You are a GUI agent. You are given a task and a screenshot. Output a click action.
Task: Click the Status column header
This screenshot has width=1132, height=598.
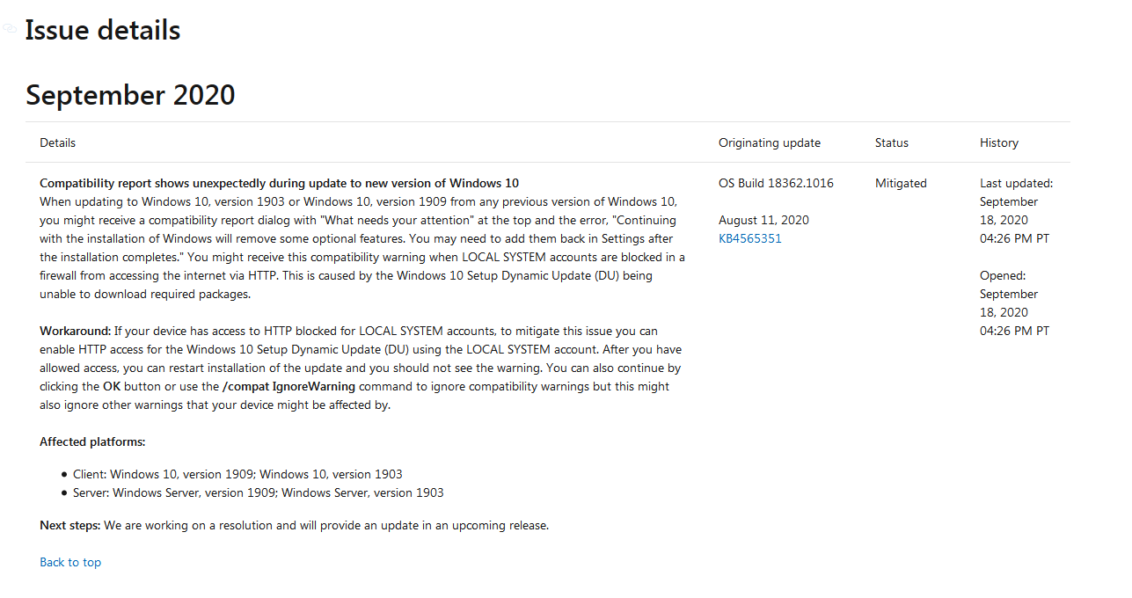[892, 142]
